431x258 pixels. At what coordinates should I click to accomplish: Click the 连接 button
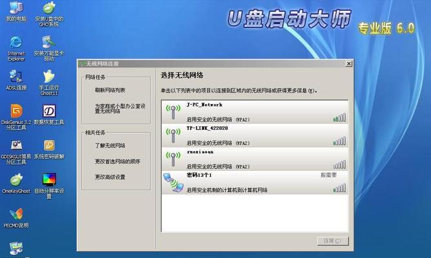pos(333,241)
